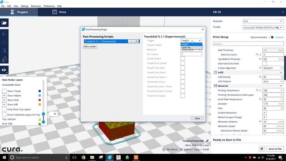Viewport: 286px width, 161px height.
Task: Open the wrench settings tool icon
Action: pyautogui.click(x=261, y=149)
